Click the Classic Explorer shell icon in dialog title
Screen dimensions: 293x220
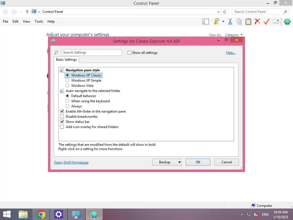[x=53, y=41]
